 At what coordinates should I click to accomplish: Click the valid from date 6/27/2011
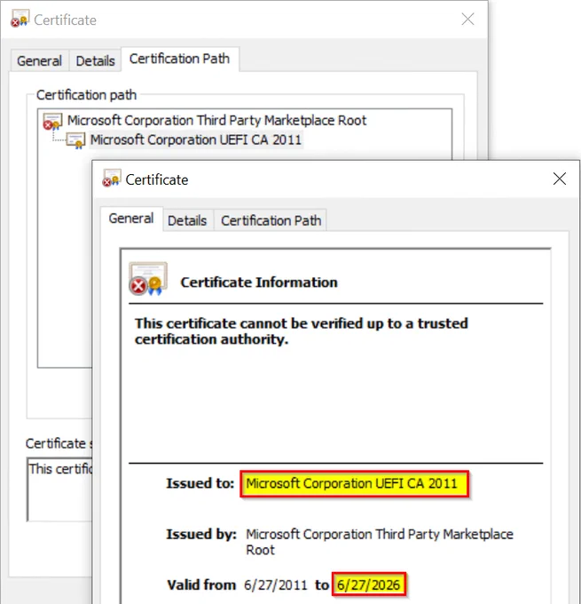tap(276, 584)
